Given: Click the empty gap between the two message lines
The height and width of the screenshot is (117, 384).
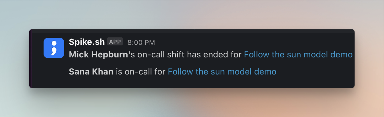Looking at the screenshot, I should tap(172, 63).
